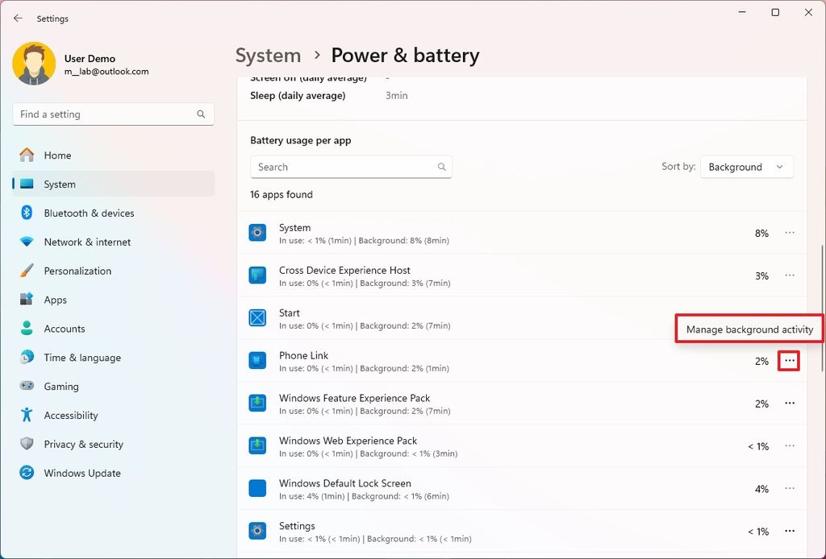Viewport: 826px width, 559px height.
Task: Click the search magnifier in the app search box
Action: coord(440,167)
